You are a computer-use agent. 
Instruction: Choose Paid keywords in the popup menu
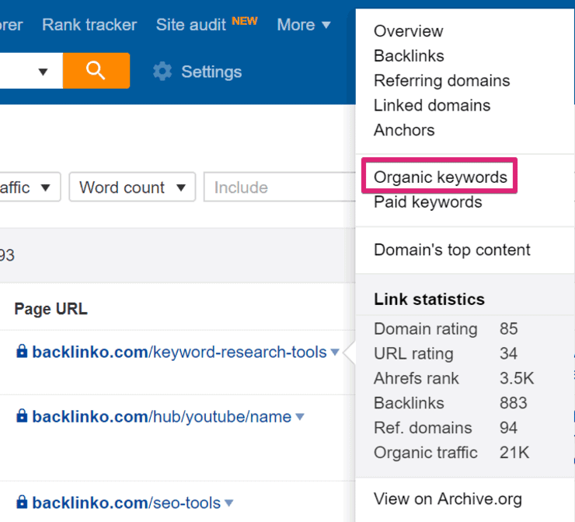427,202
